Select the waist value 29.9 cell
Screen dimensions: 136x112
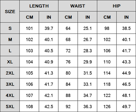(87, 62)
